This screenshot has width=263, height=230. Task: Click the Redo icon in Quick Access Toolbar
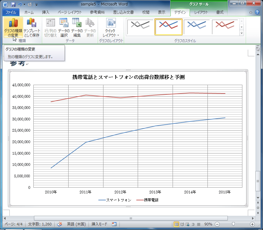coord(30,5)
